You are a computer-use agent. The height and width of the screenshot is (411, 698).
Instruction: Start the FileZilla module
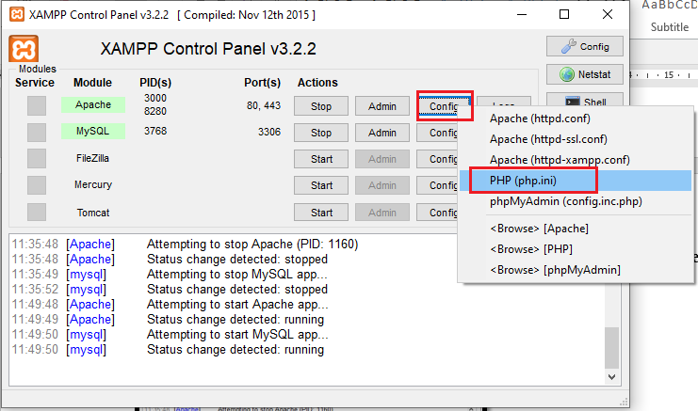(x=321, y=159)
